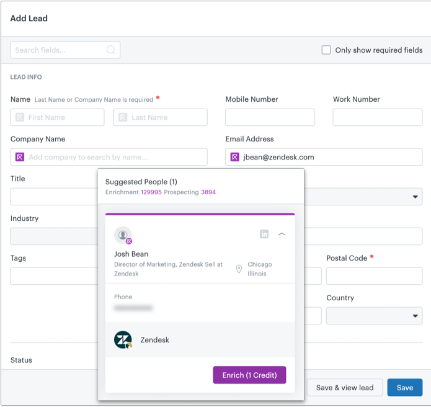The height and width of the screenshot is (407, 431).
Task: Click the Last Name field
Action: (160, 117)
